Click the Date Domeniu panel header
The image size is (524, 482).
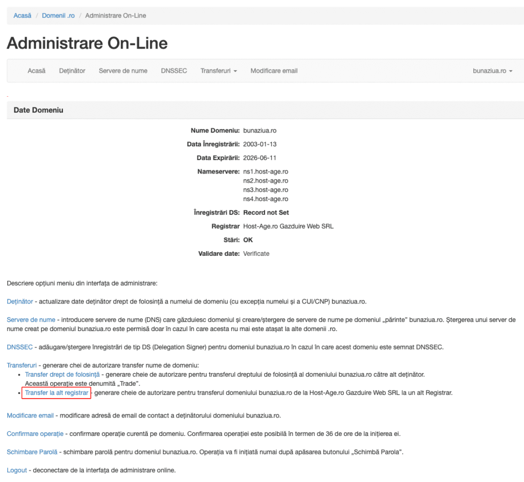click(38, 110)
